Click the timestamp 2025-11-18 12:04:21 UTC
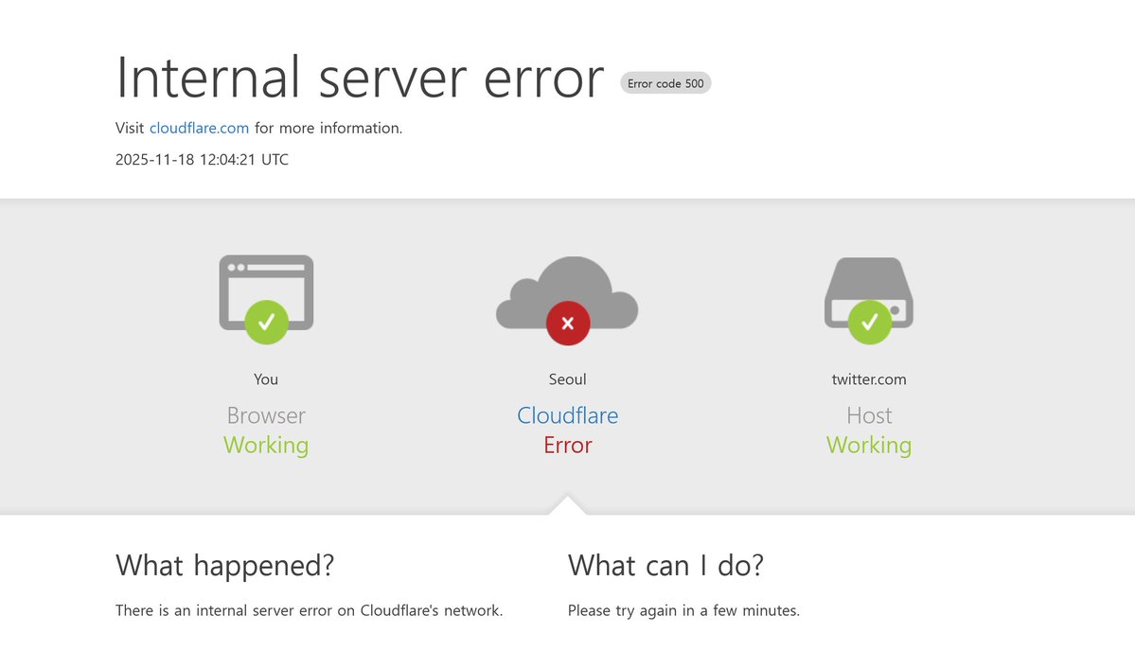This screenshot has height=668, width=1135. tap(202, 160)
